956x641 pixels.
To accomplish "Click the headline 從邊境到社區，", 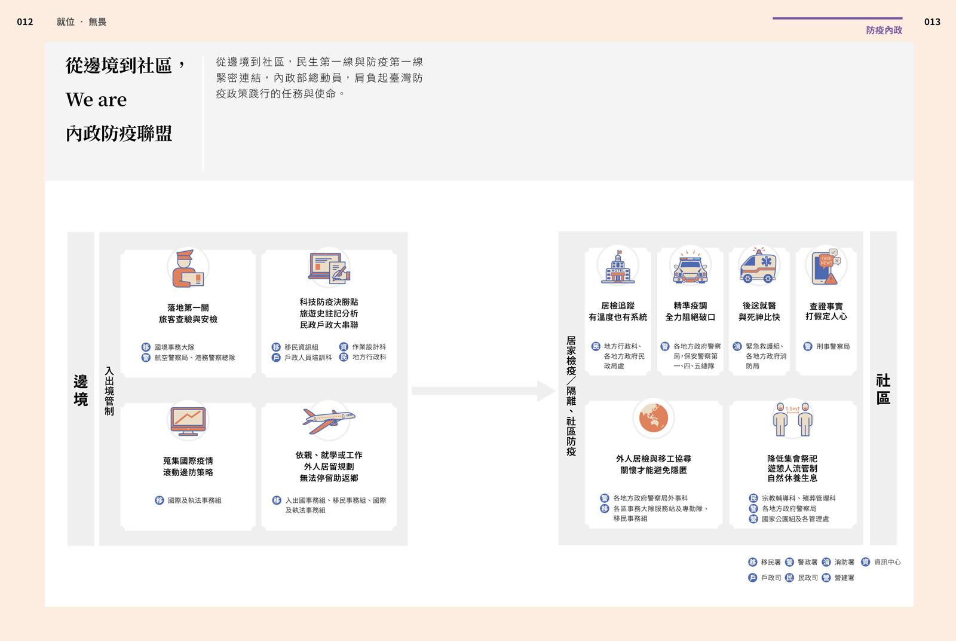I will pos(125,65).
